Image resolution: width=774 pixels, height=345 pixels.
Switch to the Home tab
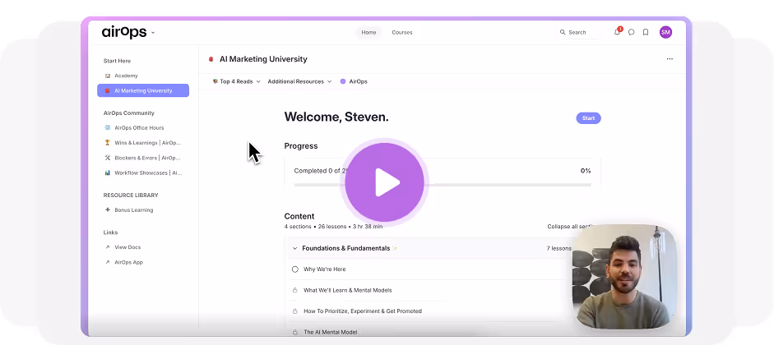click(368, 33)
